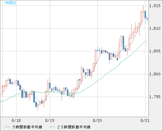Click the green 25-hour moving average legend line

coord(52,127)
